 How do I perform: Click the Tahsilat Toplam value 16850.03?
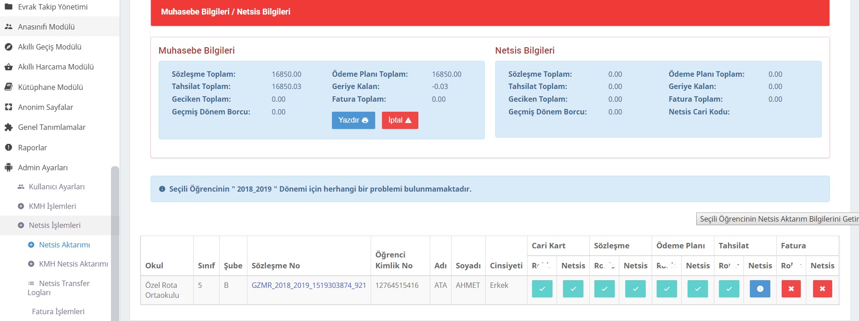(x=286, y=87)
